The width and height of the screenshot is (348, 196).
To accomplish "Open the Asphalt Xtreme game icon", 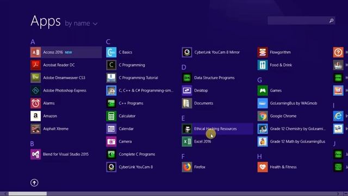I will (x=35, y=128).
